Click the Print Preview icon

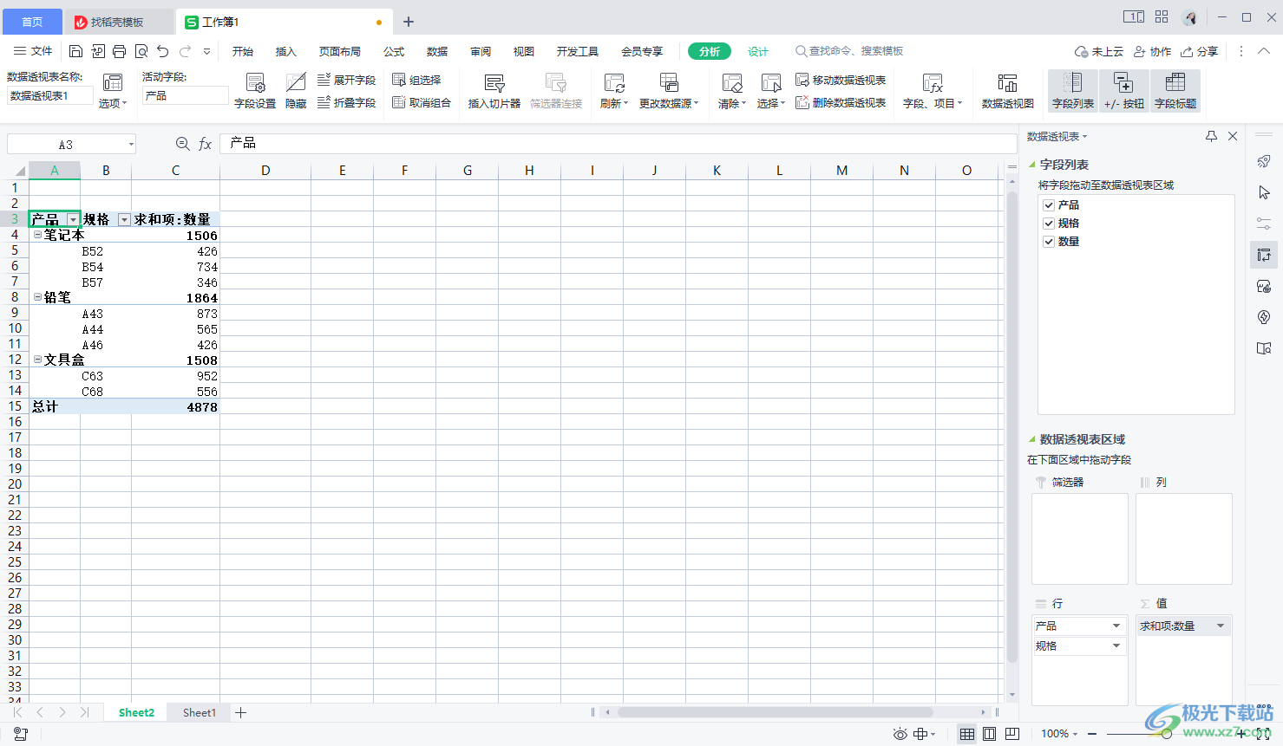141,52
